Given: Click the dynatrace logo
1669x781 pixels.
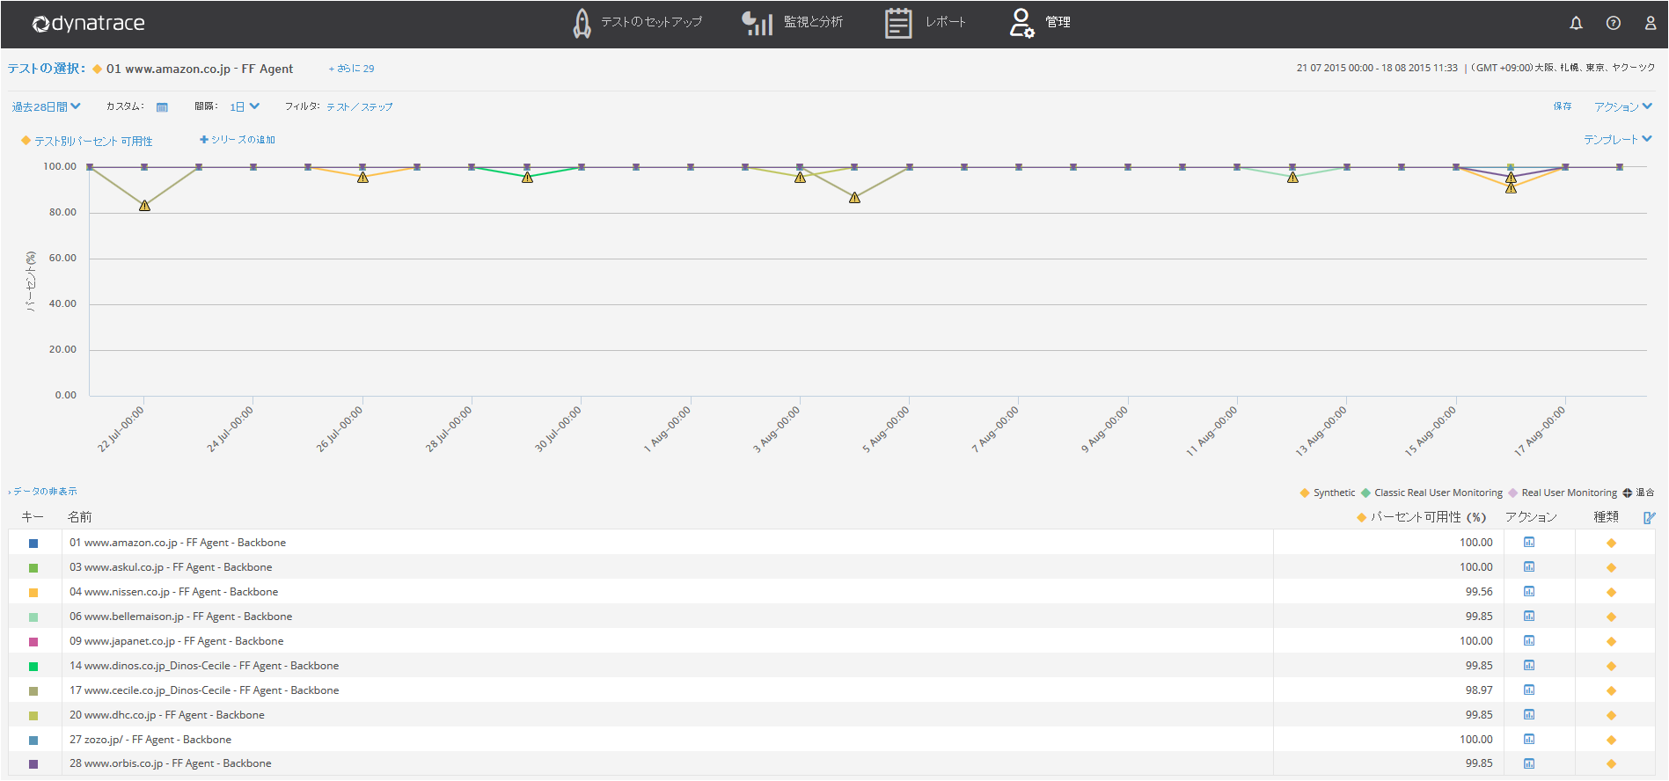Looking at the screenshot, I should coord(88,24).
